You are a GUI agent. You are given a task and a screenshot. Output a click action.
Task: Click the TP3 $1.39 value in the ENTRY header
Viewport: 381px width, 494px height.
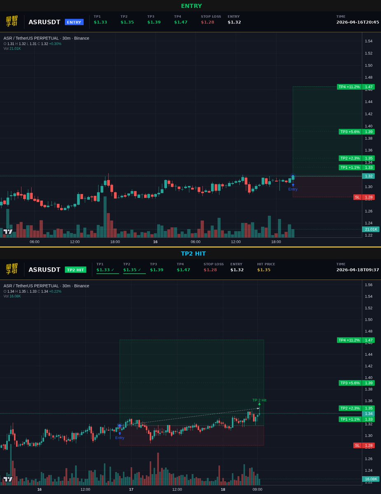pos(154,22)
